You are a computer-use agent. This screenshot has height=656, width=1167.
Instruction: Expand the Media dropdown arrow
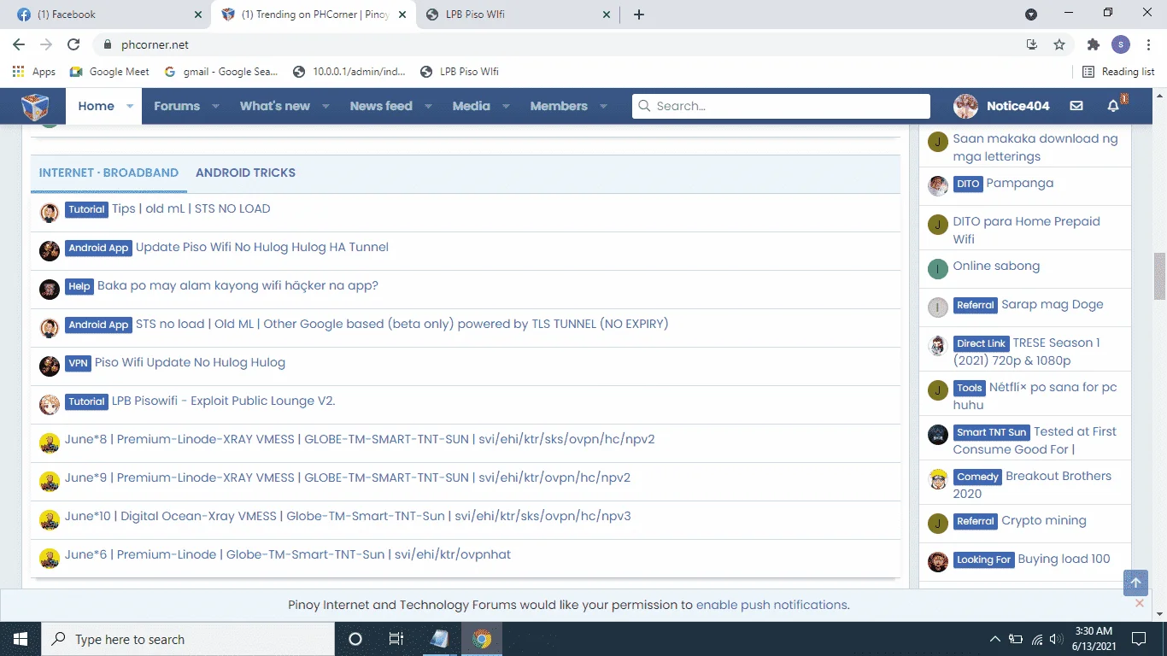click(506, 107)
